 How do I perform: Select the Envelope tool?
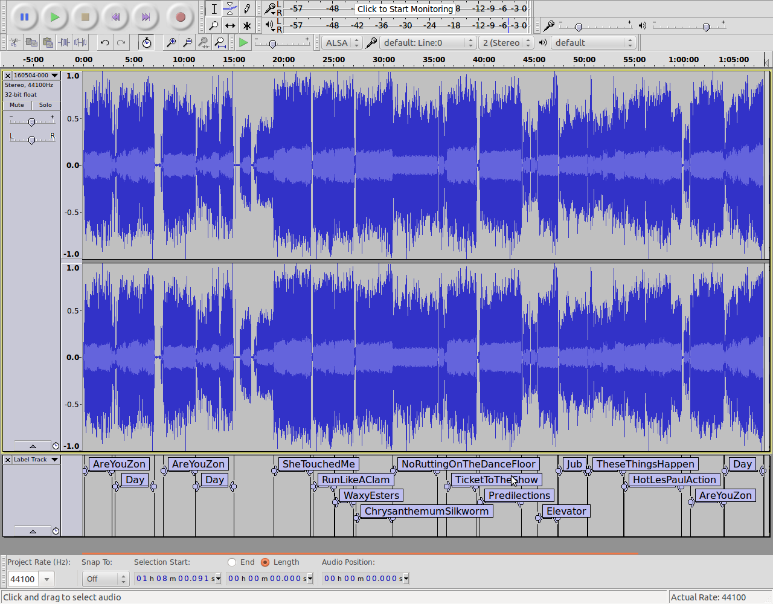tap(230, 8)
